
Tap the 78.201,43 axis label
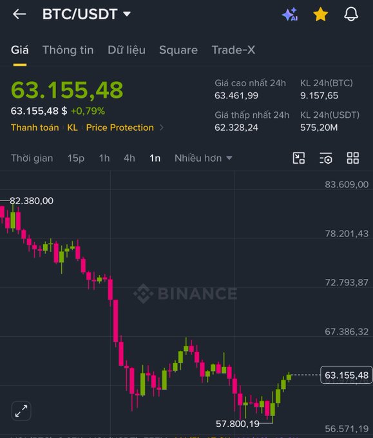click(347, 234)
